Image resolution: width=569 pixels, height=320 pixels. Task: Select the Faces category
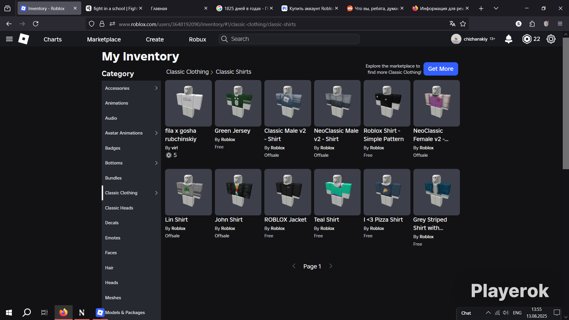click(x=131, y=253)
